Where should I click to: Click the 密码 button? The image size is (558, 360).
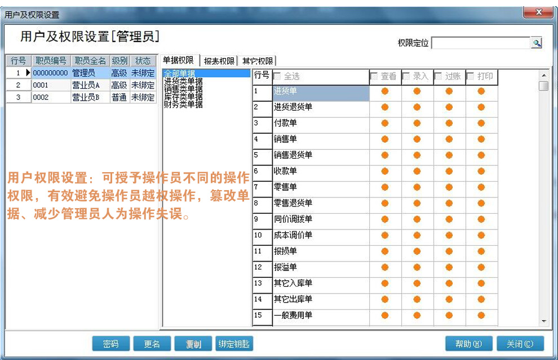[x=110, y=344]
